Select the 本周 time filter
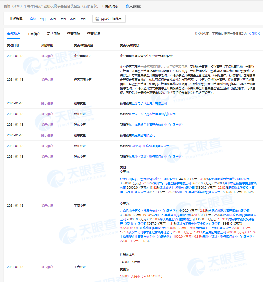 coord(53,19)
